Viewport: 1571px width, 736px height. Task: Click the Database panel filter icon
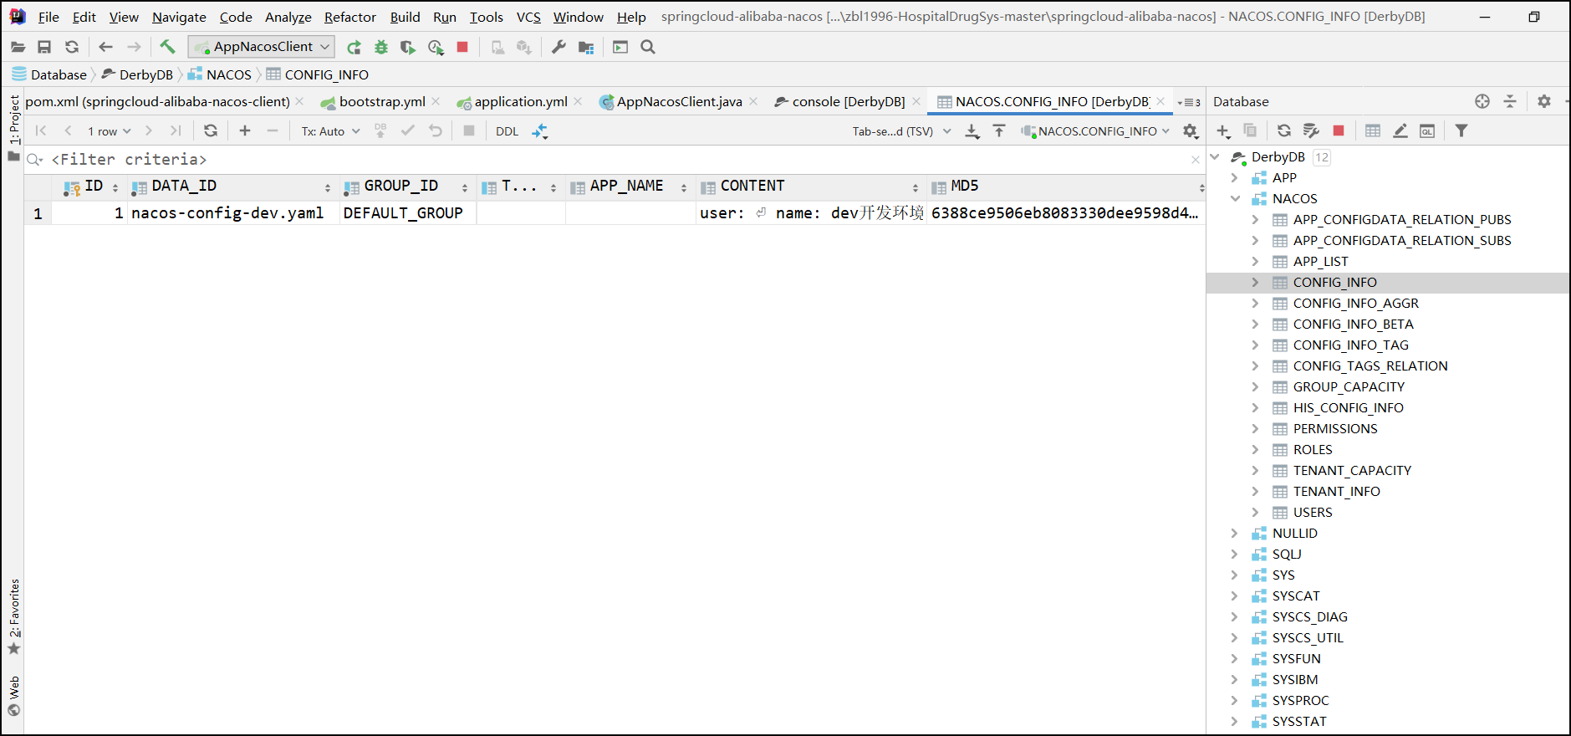(x=1461, y=130)
